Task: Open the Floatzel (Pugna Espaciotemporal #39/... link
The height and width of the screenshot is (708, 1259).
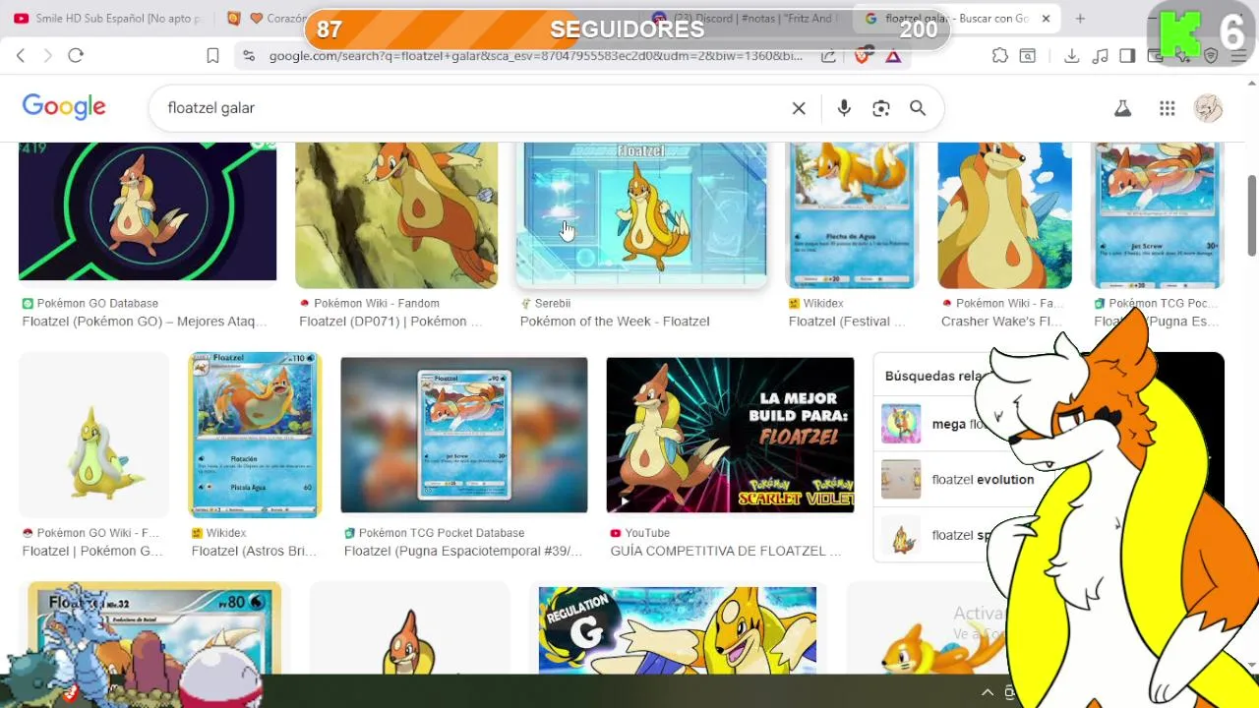Action: coord(463,551)
